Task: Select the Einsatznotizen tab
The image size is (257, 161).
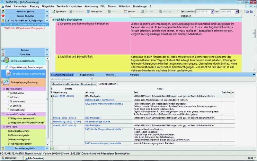Action: 89,84
